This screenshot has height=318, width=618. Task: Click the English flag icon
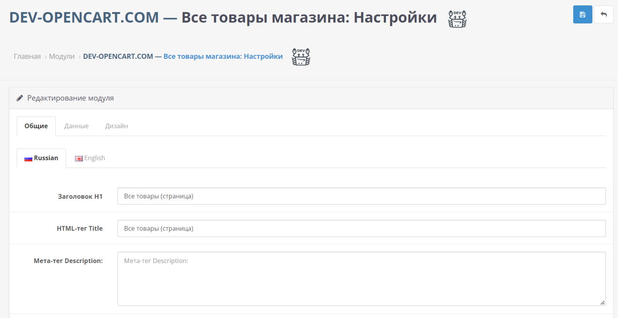click(79, 159)
